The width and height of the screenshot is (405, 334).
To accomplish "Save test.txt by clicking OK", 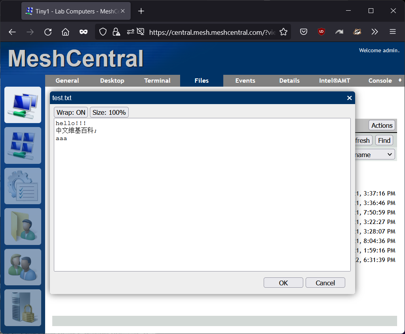I will 283,283.
